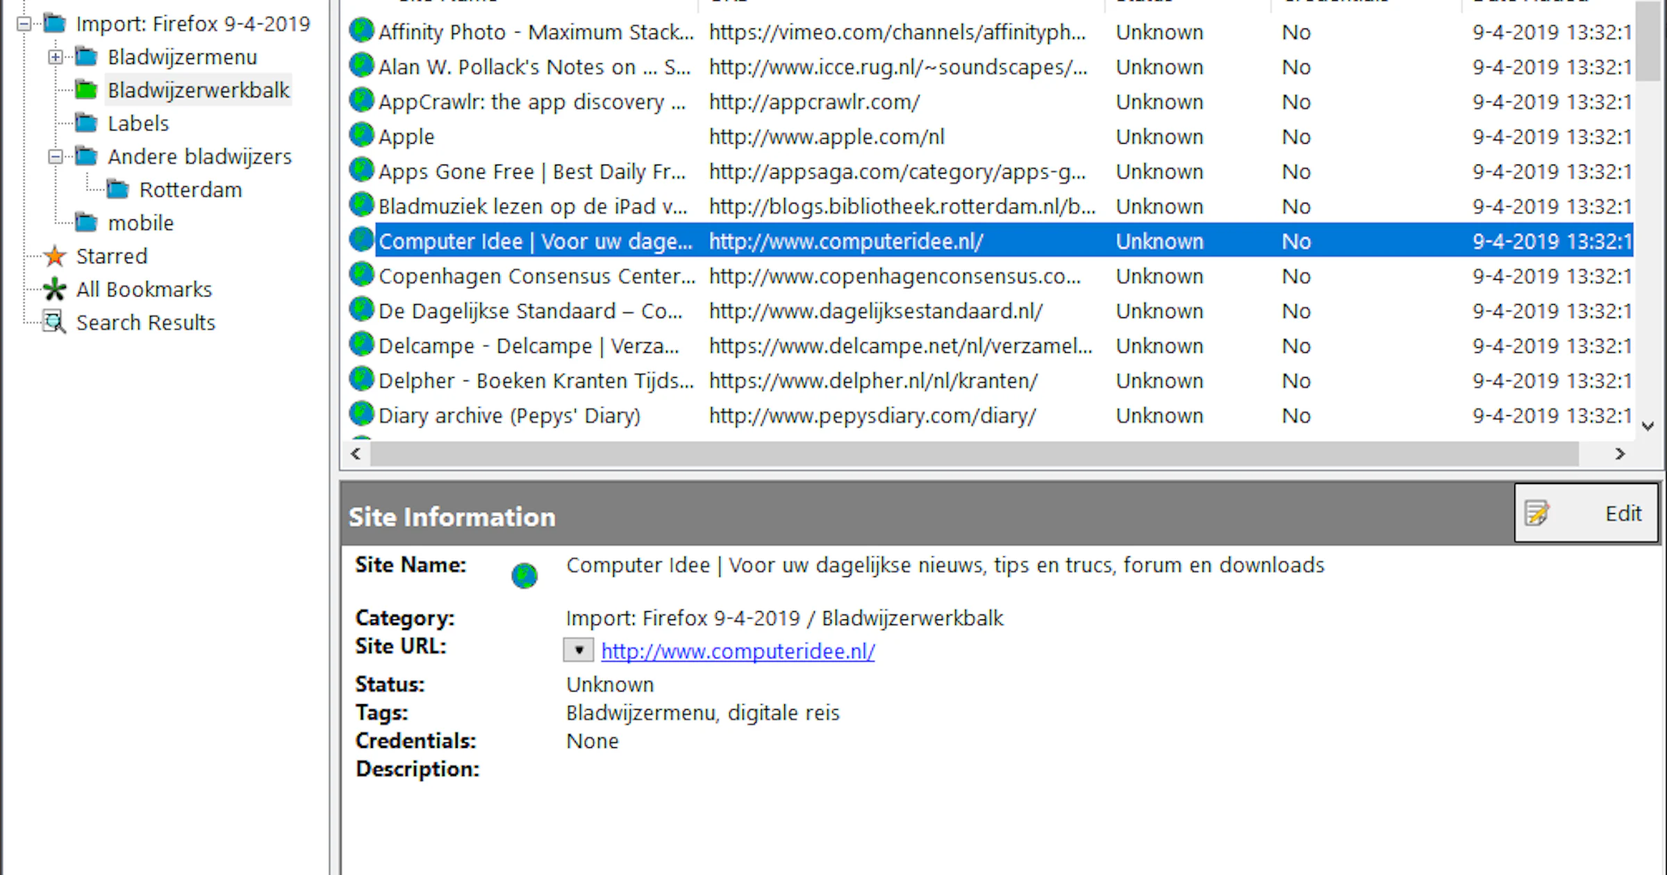Viewport: 1667px width, 875px height.
Task: Select De Dagelijkse Standaard bookmark
Action: [x=531, y=311]
